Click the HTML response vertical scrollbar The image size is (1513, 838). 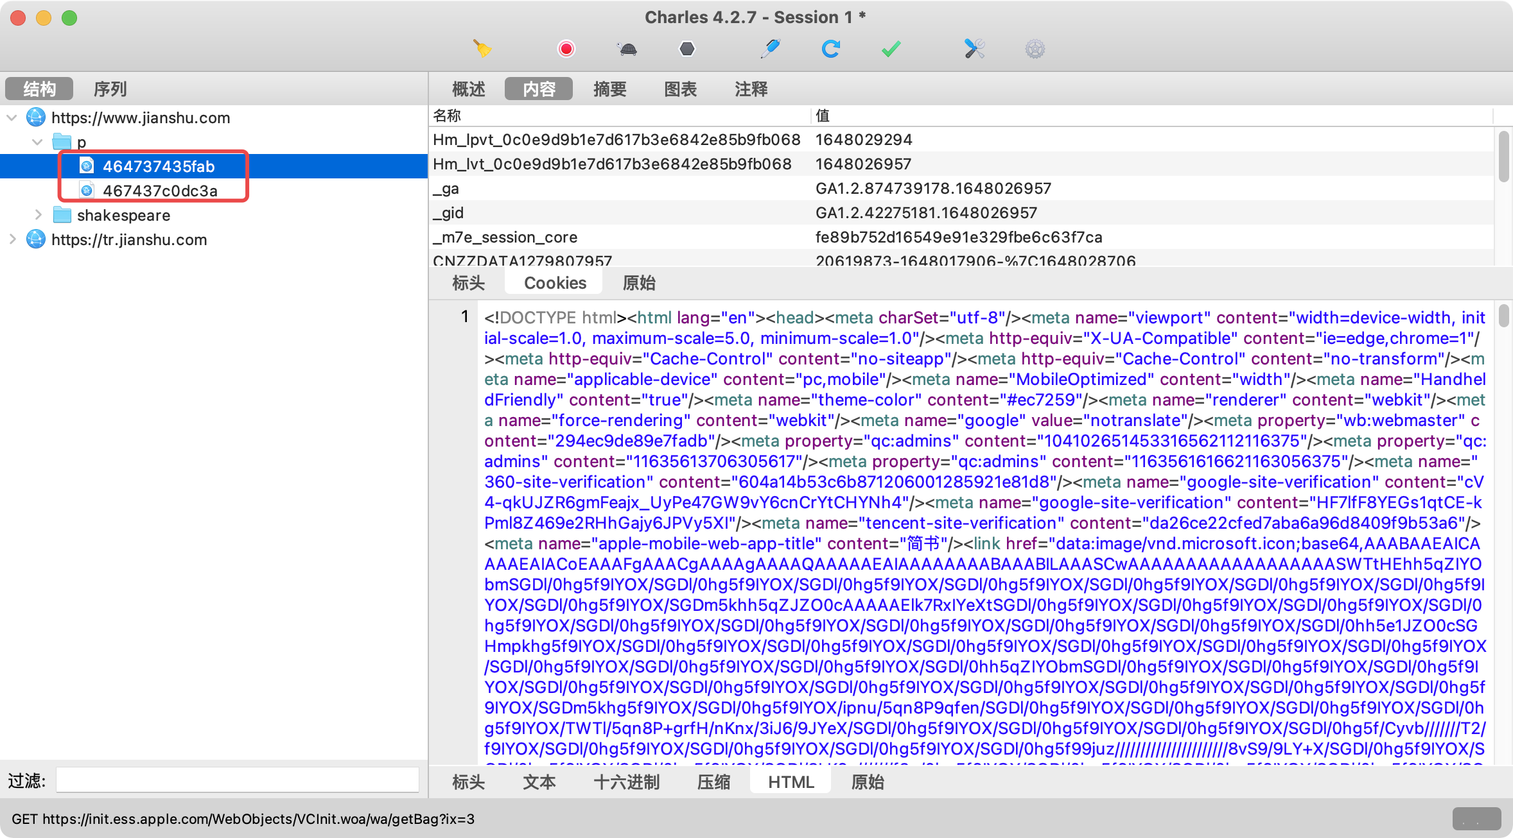1503,316
